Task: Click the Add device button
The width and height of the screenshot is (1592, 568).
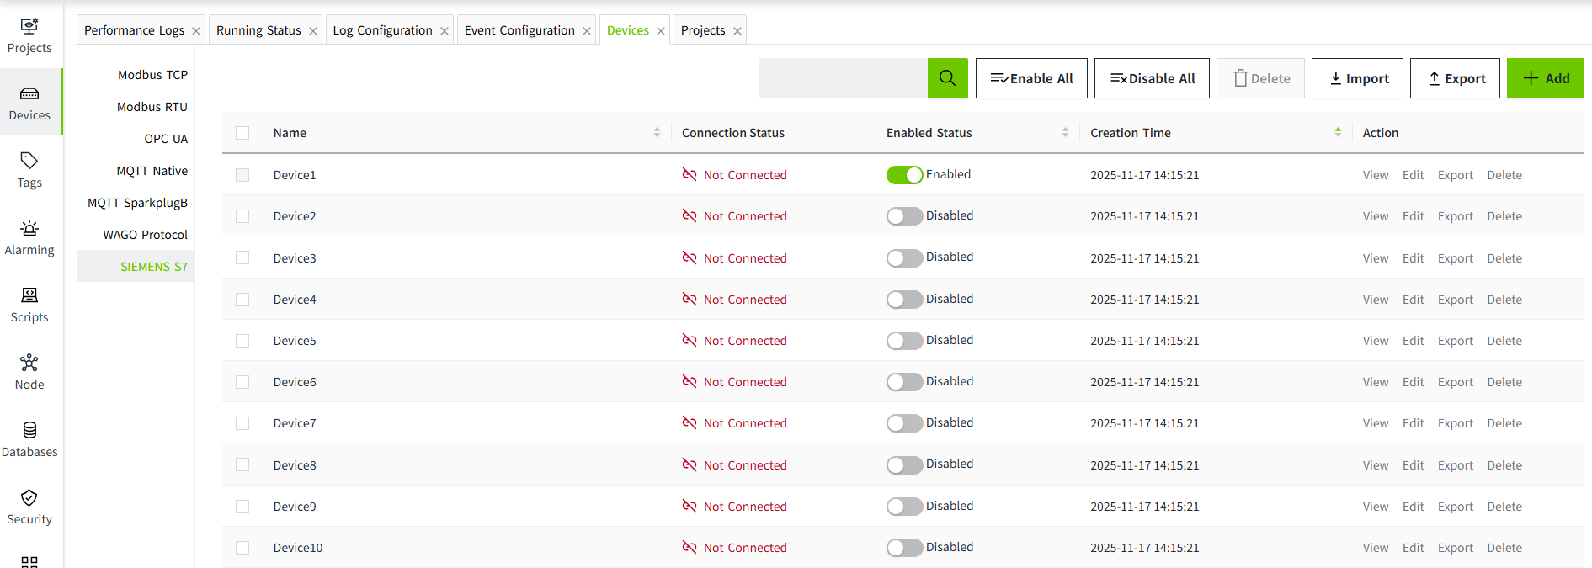Action: coord(1545,78)
